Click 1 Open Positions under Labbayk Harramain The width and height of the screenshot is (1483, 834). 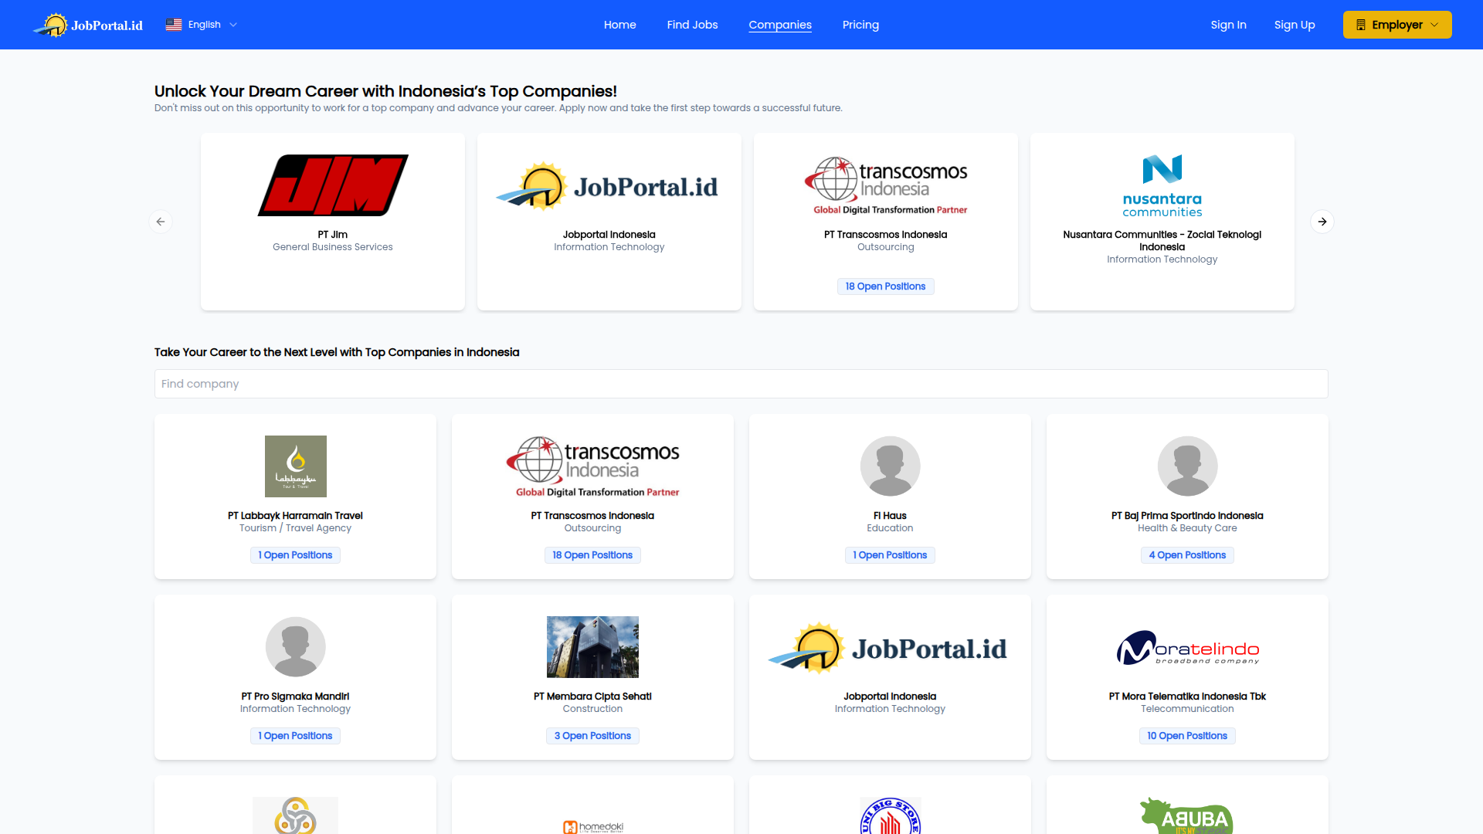(295, 555)
